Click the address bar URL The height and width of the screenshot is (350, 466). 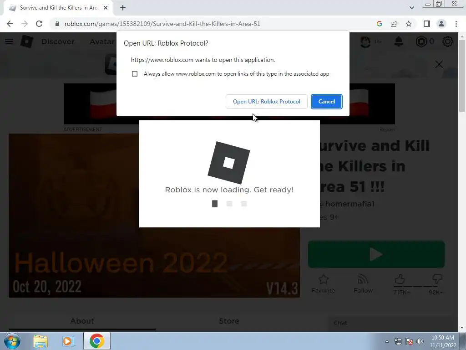[x=162, y=24]
